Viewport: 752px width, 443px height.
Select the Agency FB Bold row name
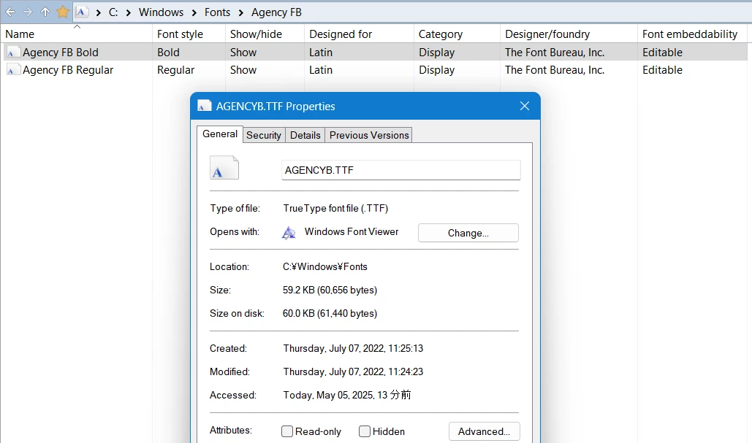tap(61, 53)
